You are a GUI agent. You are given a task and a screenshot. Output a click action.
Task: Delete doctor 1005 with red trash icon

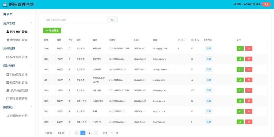coord(249,90)
